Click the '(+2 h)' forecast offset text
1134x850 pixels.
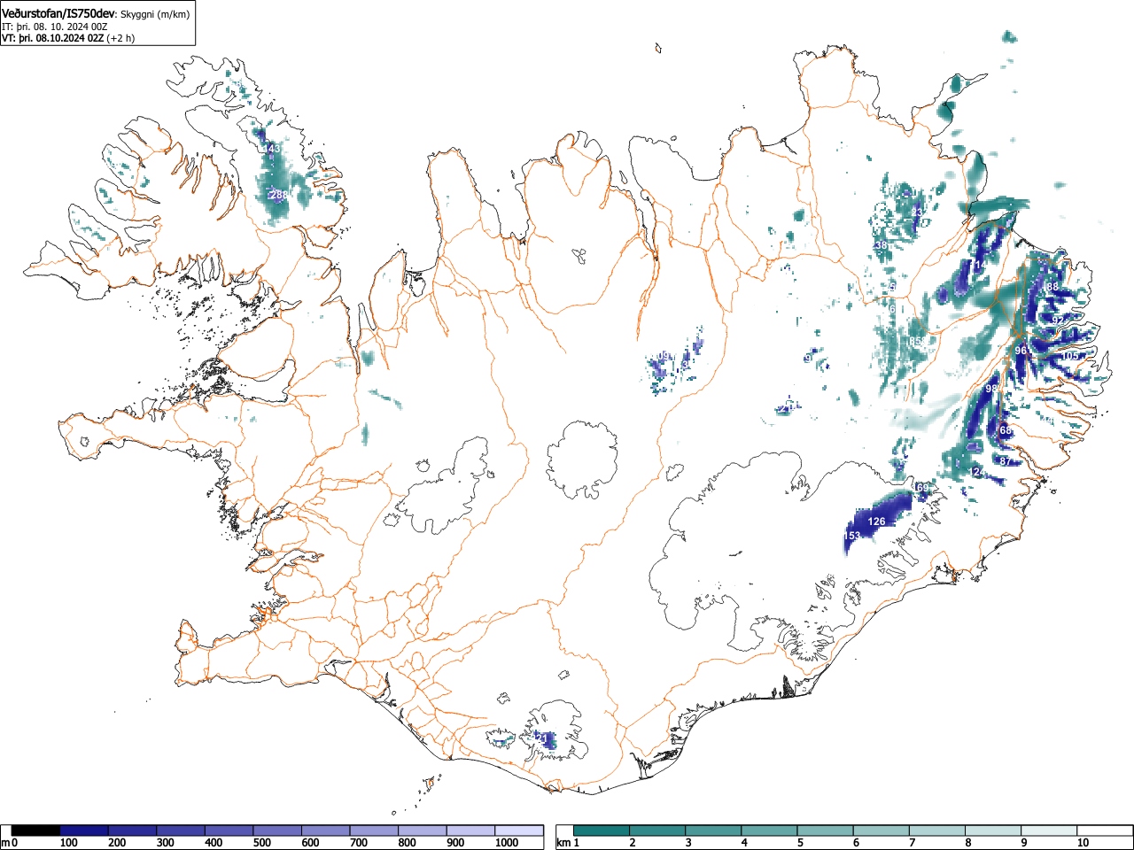120,38
